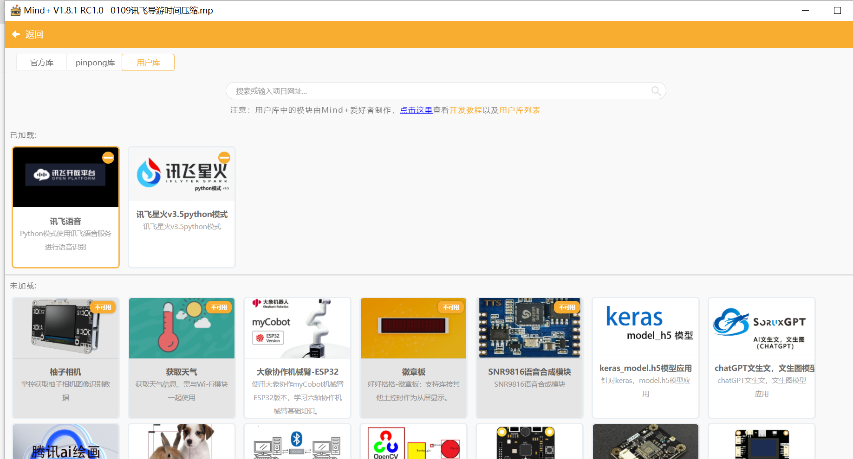Remove 讯飞星火v3.5 library via minus icon

224,158
